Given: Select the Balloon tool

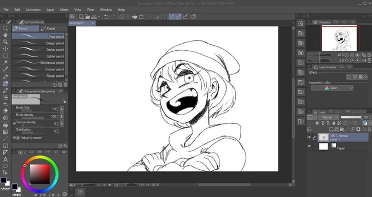Looking at the screenshot, I should [5, 166].
